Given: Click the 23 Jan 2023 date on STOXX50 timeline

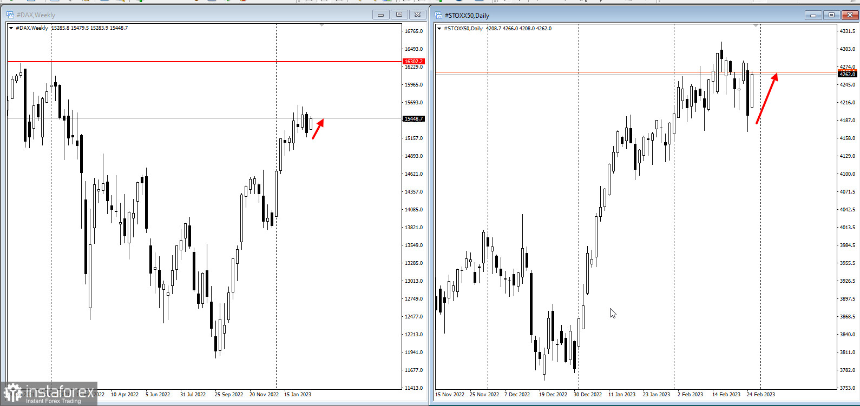Looking at the screenshot, I should point(657,395).
